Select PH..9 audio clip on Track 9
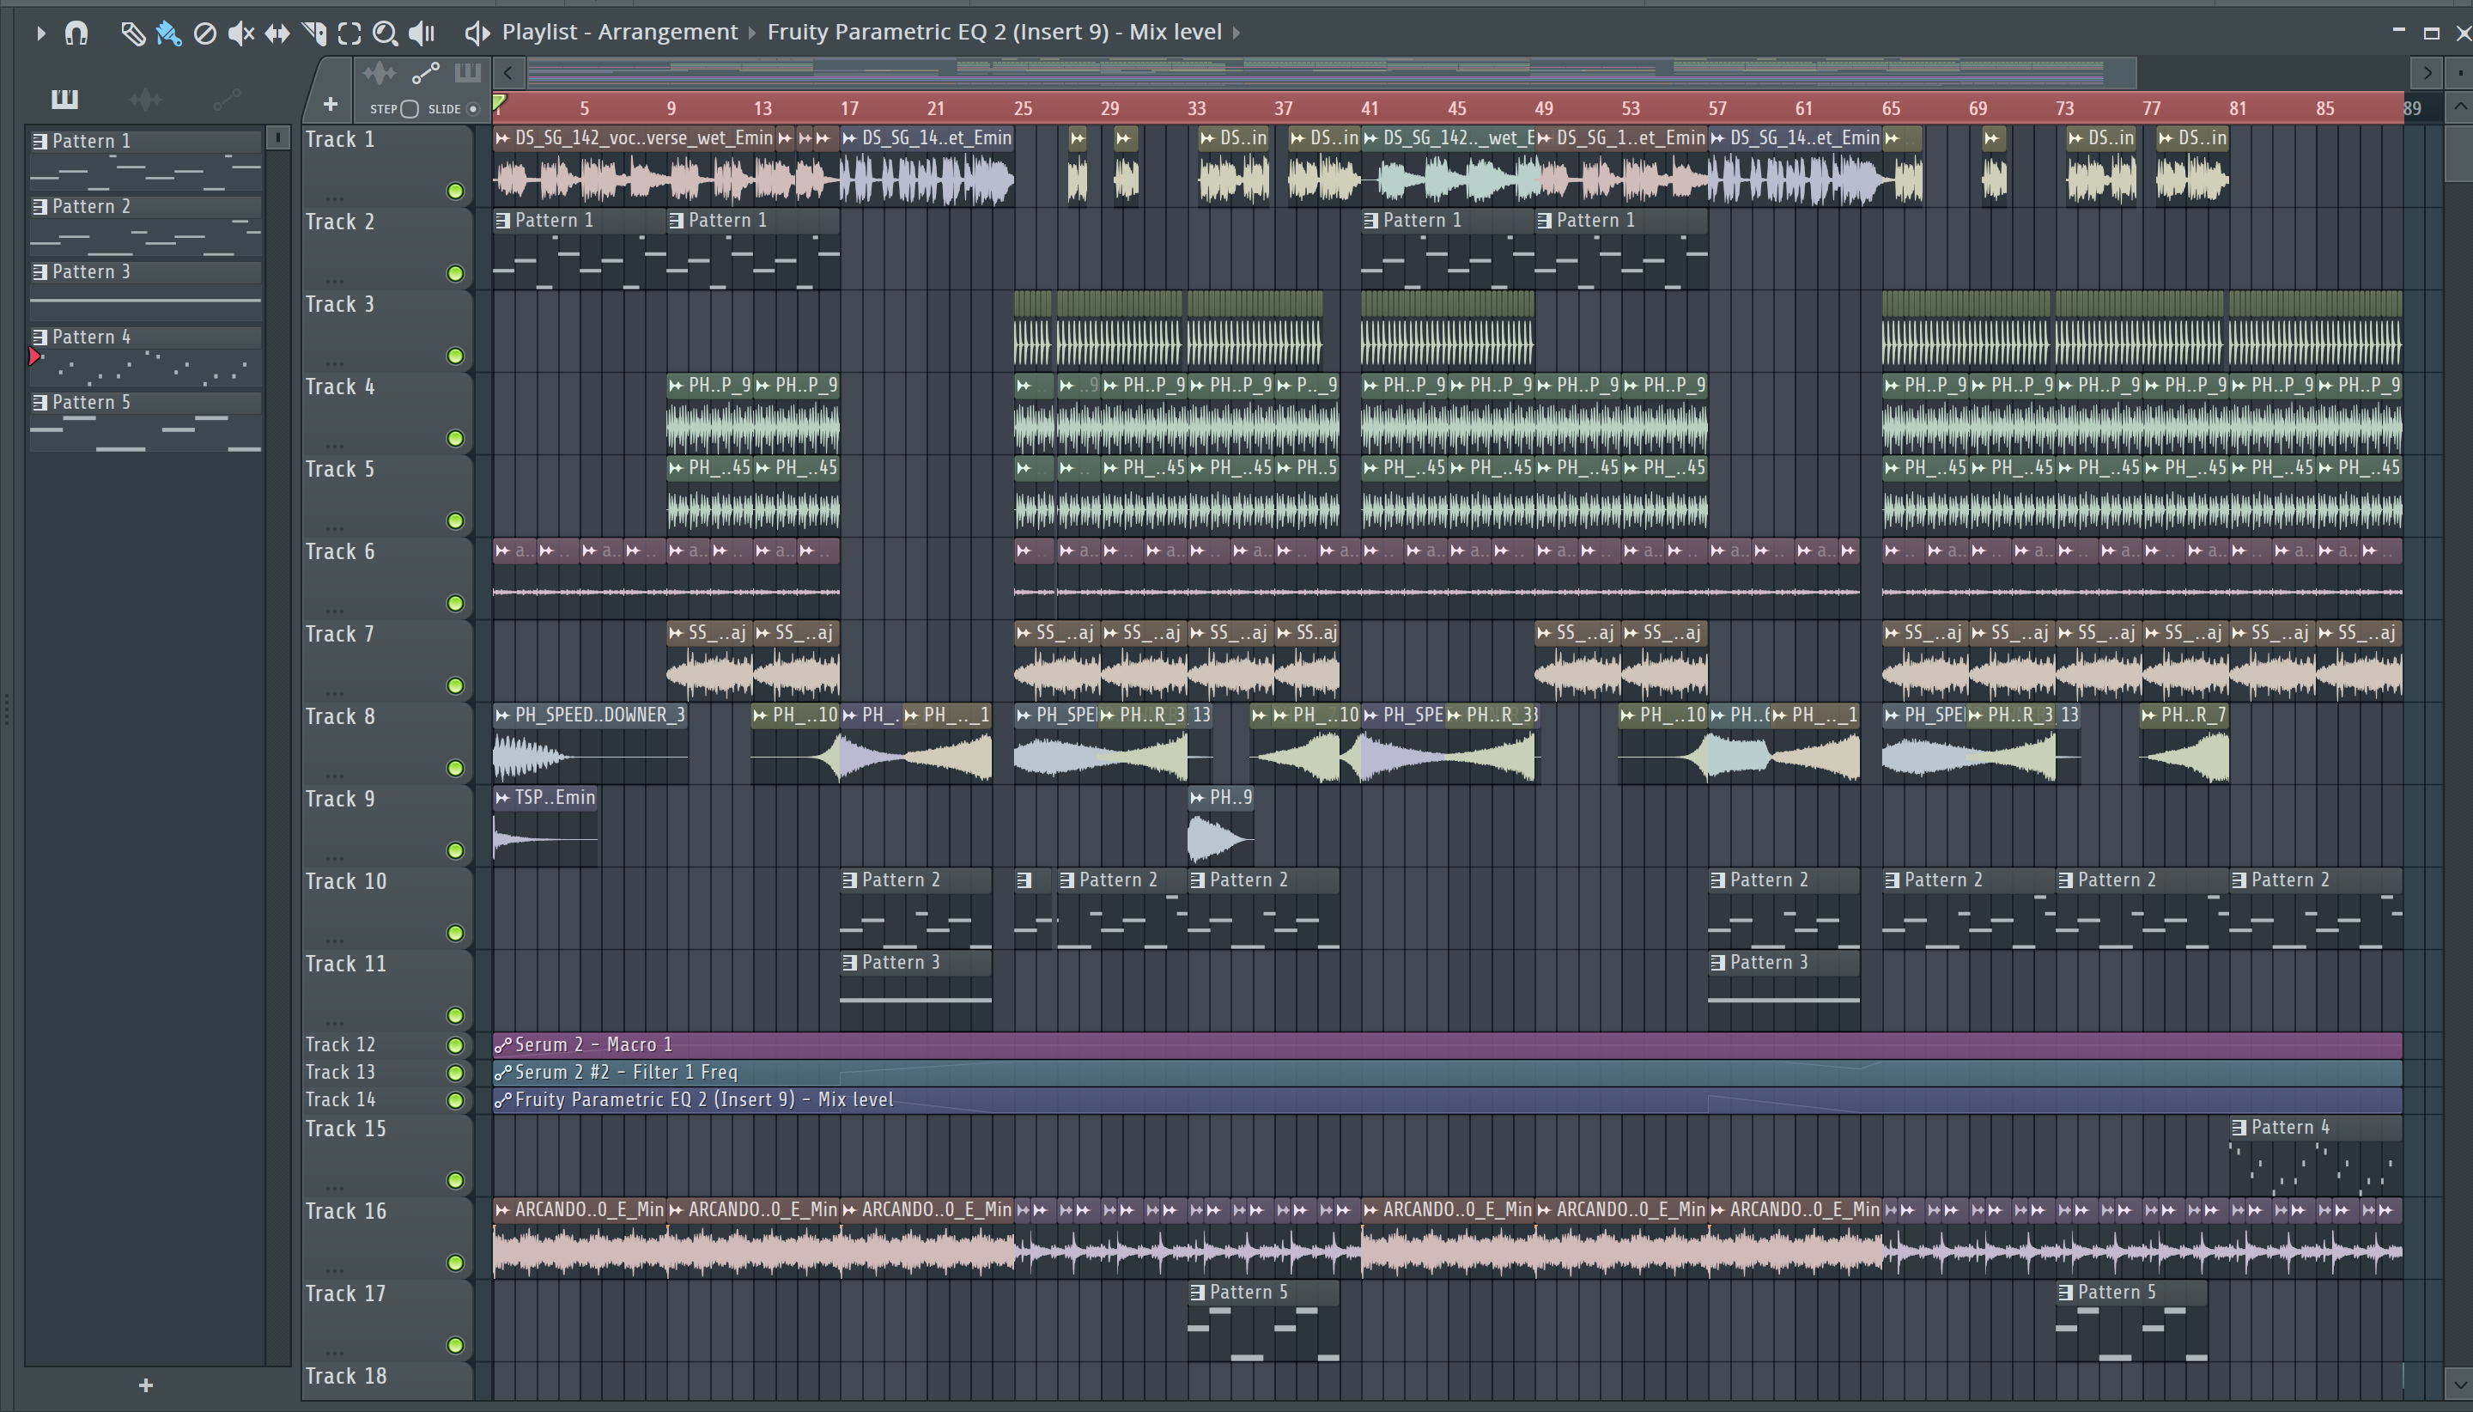The height and width of the screenshot is (1412, 2473). (1220, 825)
